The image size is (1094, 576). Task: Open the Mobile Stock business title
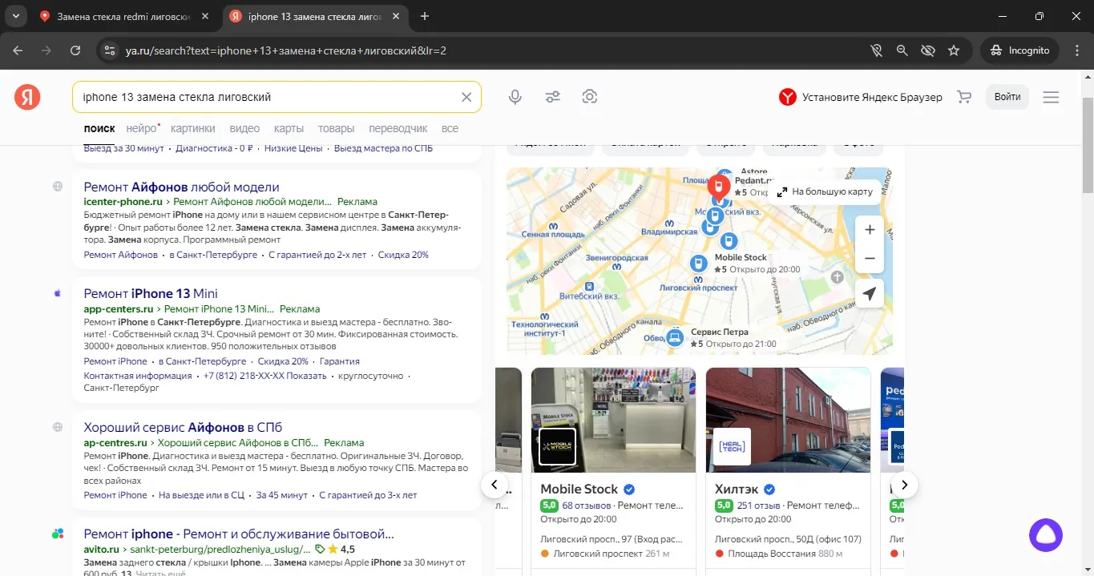click(x=579, y=489)
